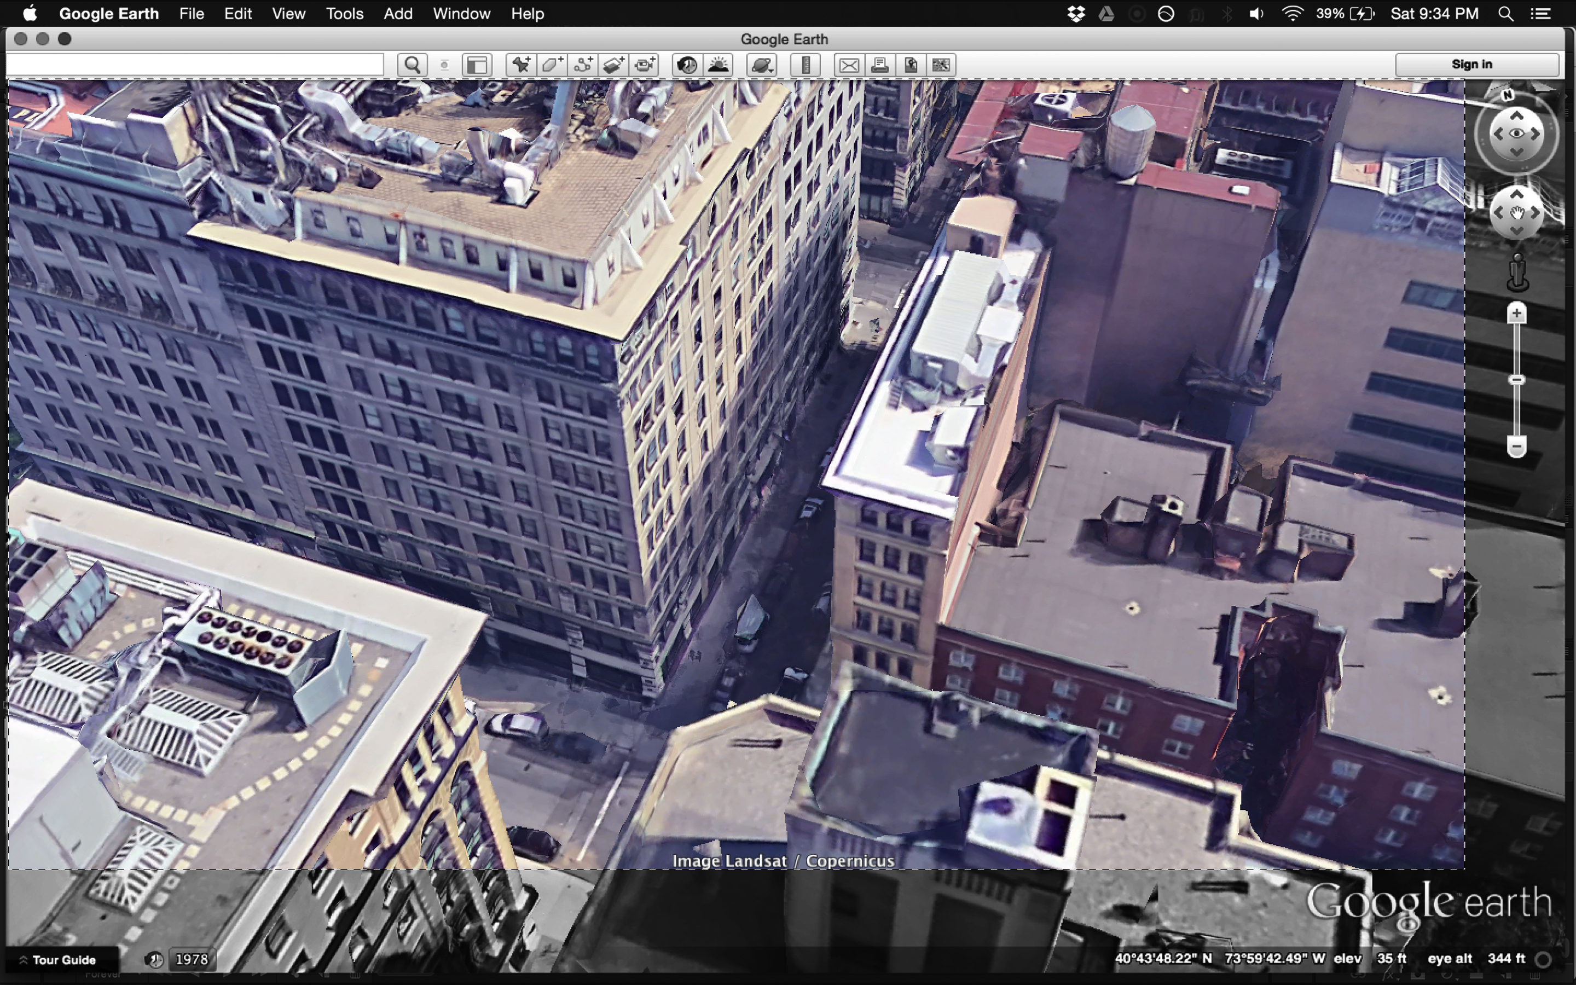
Task: Select the Add Path tool
Action: [582, 65]
